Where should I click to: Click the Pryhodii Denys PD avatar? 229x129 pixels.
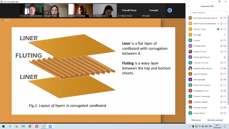tap(190, 46)
